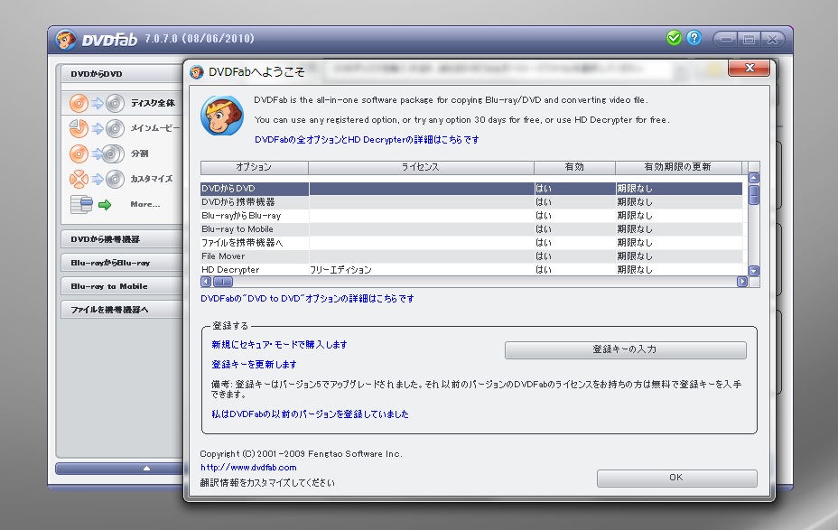Select the split disc mode icon
Image resolution: width=838 pixels, height=530 pixels.
point(97,153)
